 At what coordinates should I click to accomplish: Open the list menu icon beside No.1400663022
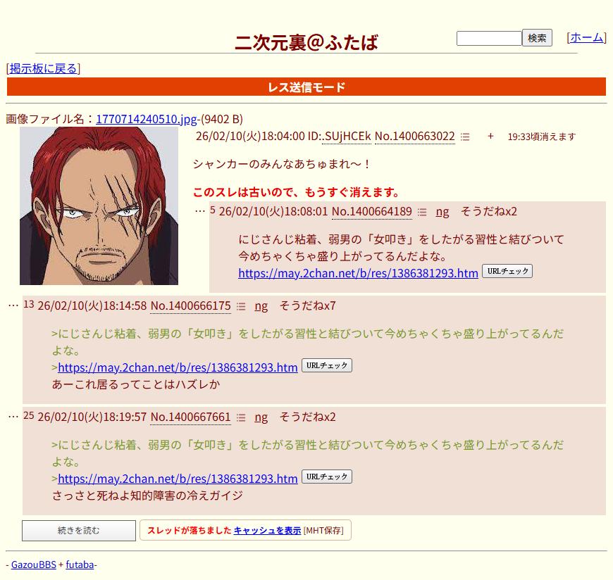[x=465, y=137]
